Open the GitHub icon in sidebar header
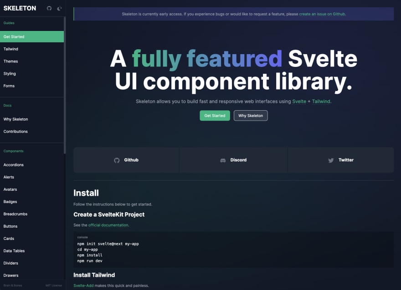 pyautogui.click(x=49, y=9)
